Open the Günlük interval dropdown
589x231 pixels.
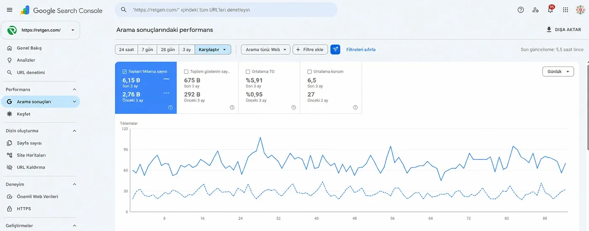(x=558, y=72)
